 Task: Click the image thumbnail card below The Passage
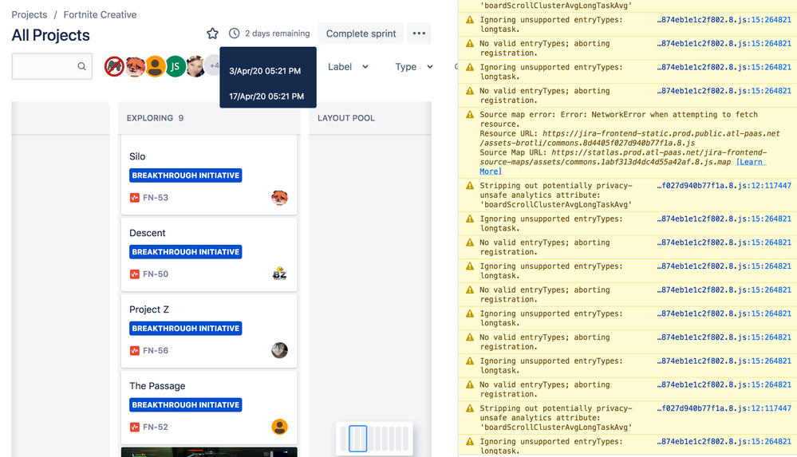pyautogui.click(x=209, y=452)
